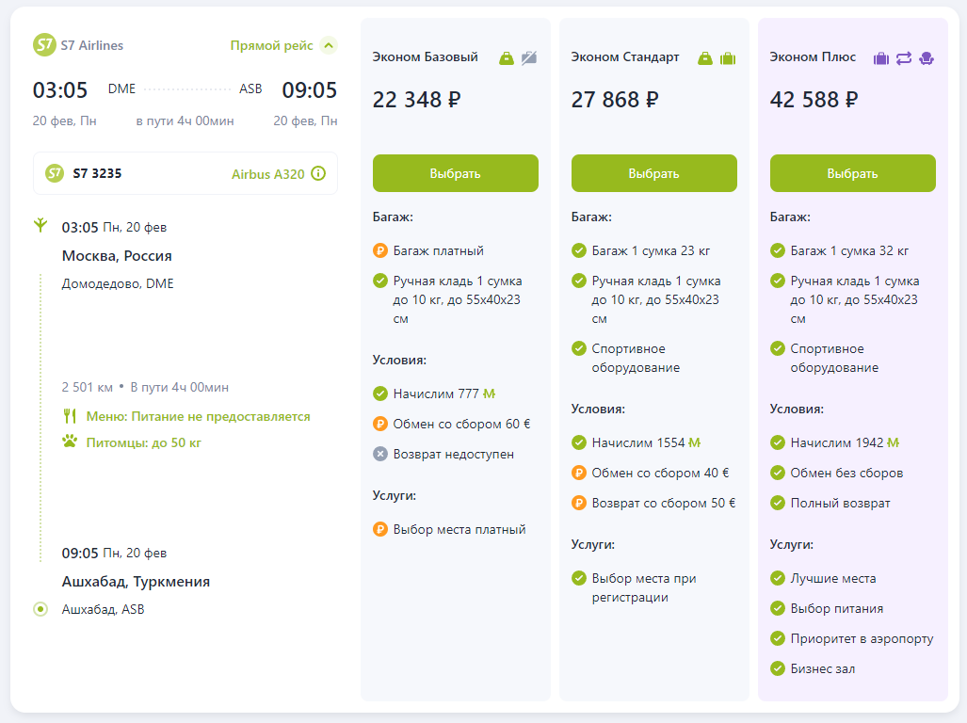Click the S7 Airlines logo at top
Screen dimensions: 967x723
tap(44, 45)
